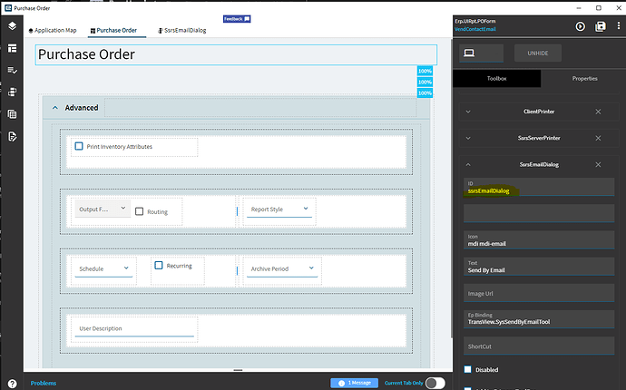Open the Archive Period dropdown
Image resolution: width=626 pixels, height=390 pixels.
coord(282,268)
